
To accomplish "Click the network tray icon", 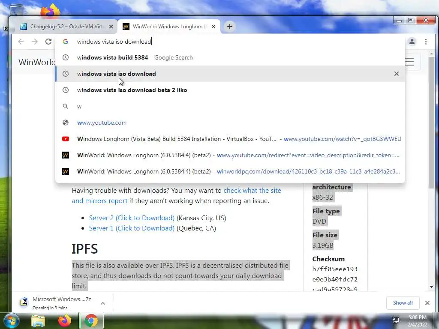I will 396,320.
